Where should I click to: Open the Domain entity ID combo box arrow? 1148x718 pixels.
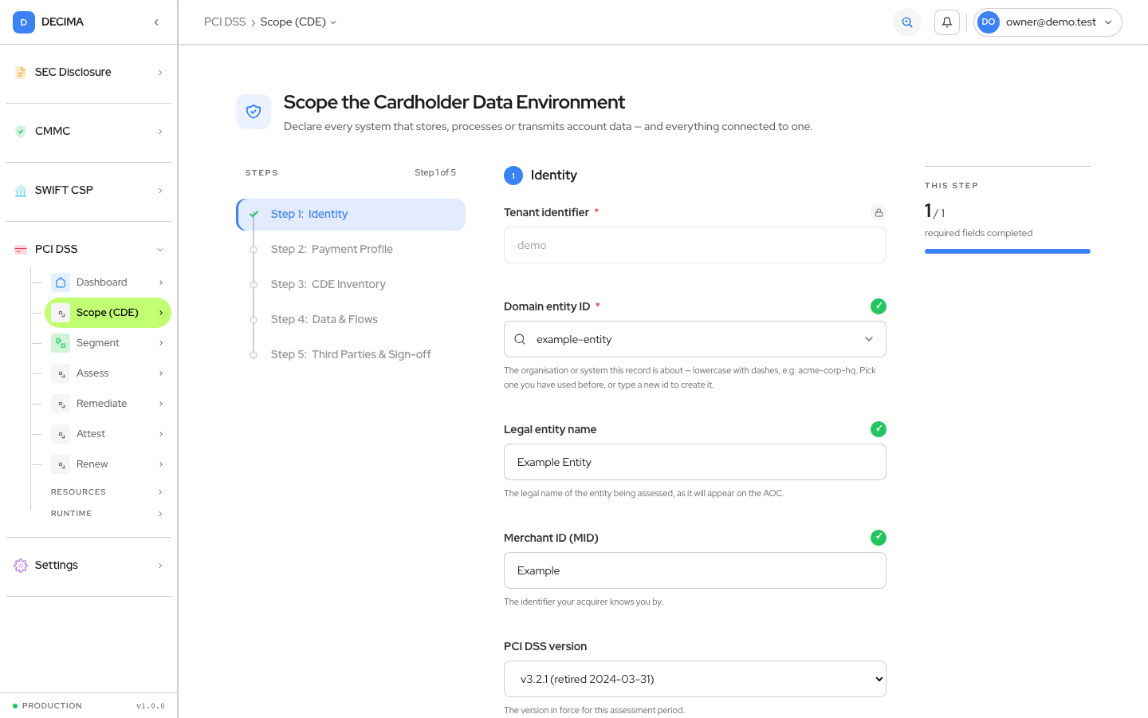coord(869,339)
